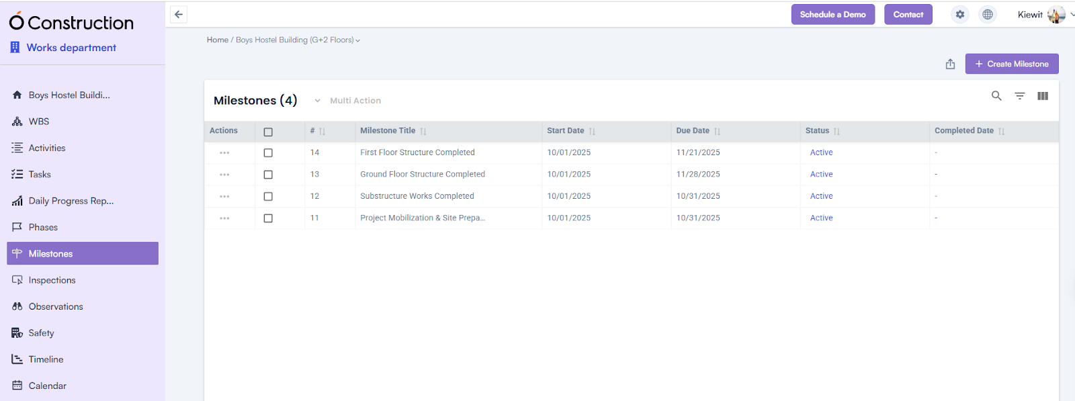Click the back arrow icon in top bar
The image size is (1075, 401).
point(179,15)
